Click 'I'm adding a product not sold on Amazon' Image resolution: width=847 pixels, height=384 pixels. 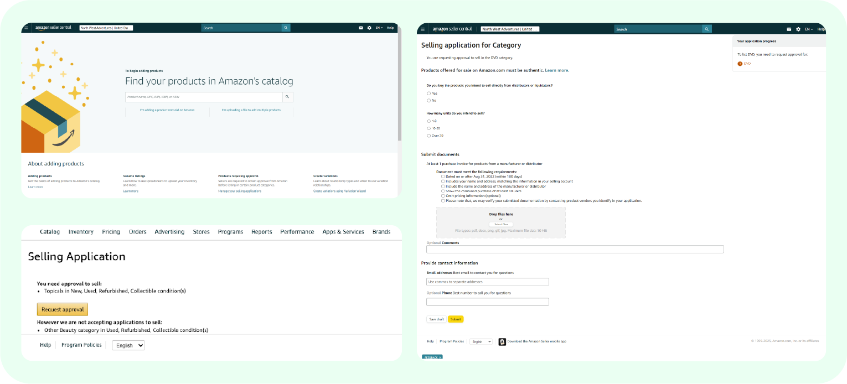167,110
